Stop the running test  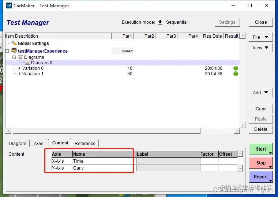pos(260,163)
